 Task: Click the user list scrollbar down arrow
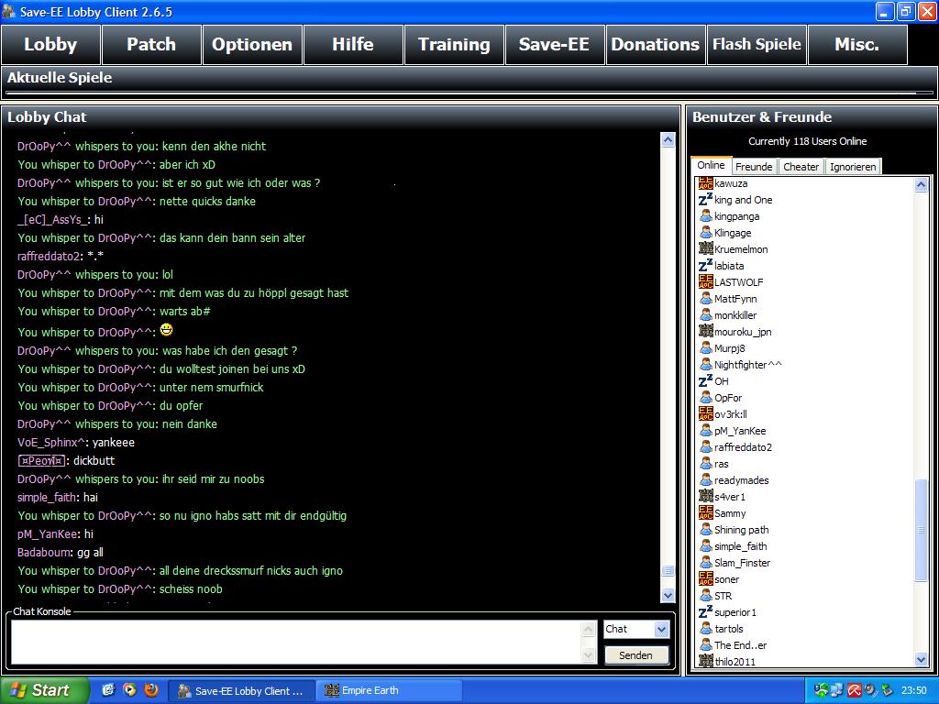[x=922, y=660]
